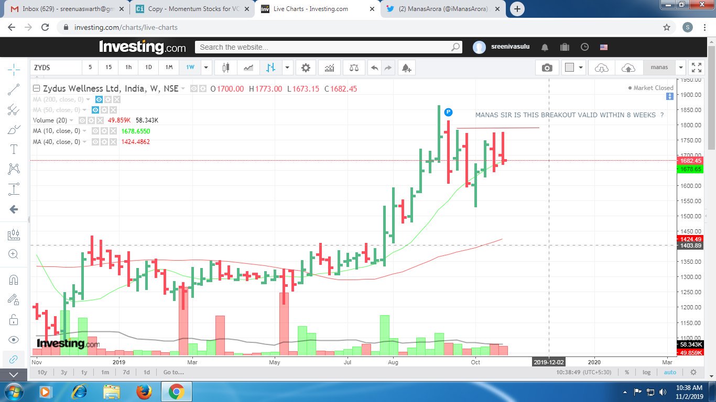Viewport: 716px width, 402px height.
Task: Select the text annotation tool
Action: (x=14, y=149)
